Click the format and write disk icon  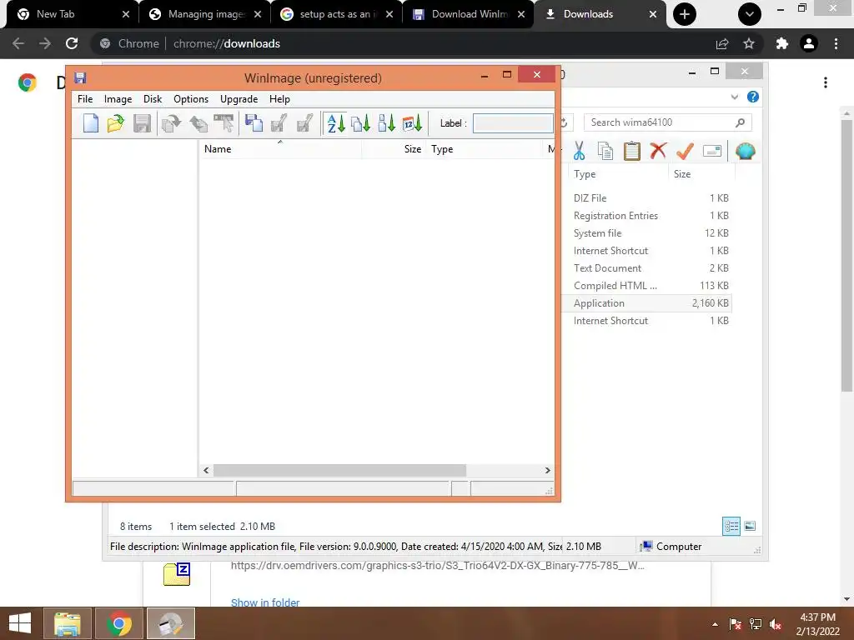tap(305, 123)
